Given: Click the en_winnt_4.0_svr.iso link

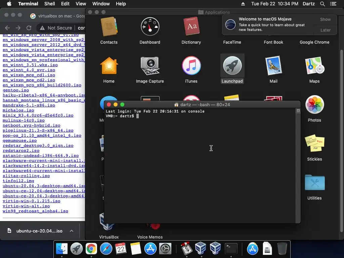Looking at the screenshot, I should point(29,70).
